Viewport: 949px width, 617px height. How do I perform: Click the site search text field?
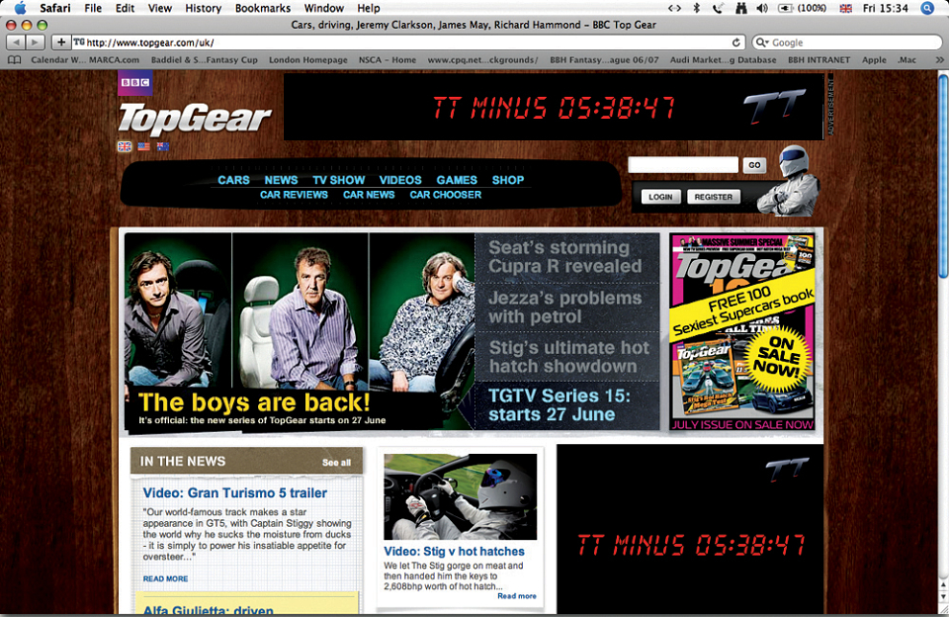683,165
